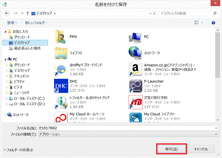Collapse the お気に入り section
Image resolution: width=222 pixels, height=158 pixels.
click(5, 32)
